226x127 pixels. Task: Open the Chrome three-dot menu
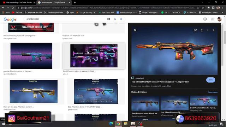coord(223,8)
